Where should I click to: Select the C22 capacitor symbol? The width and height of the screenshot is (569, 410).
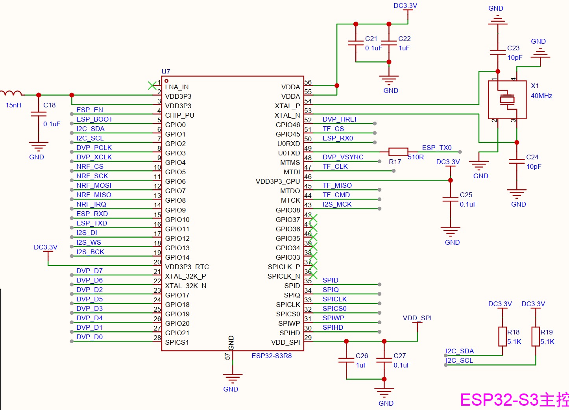(x=389, y=43)
